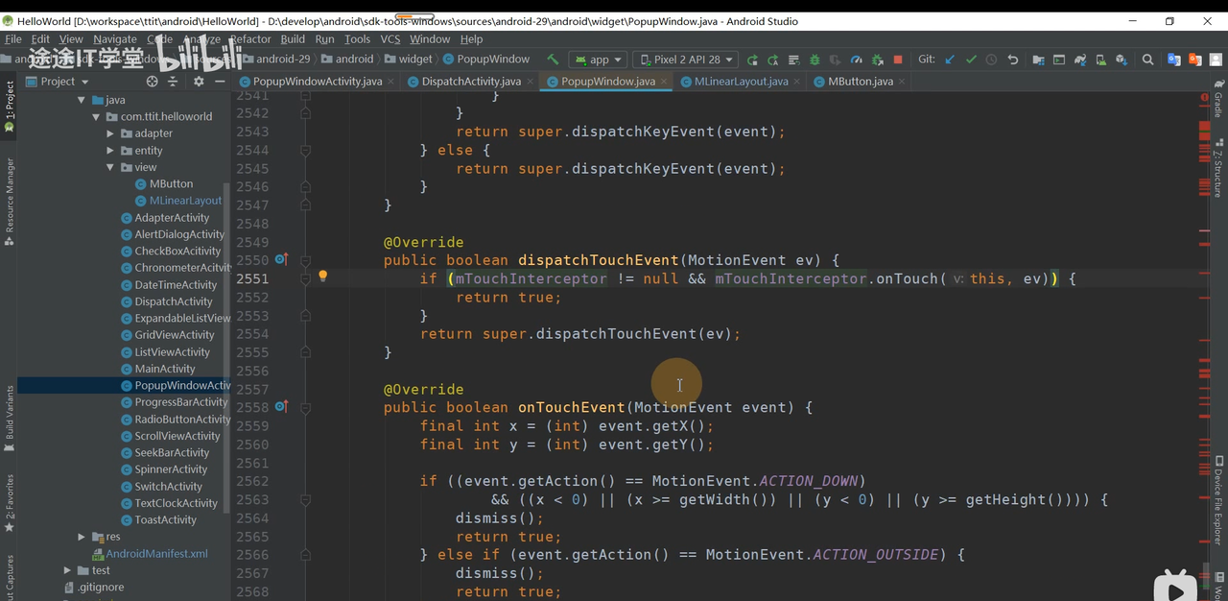Click the Git revert arrow icon
The width and height of the screenshot is (1228, 601).
click(x=1012, y=60)
